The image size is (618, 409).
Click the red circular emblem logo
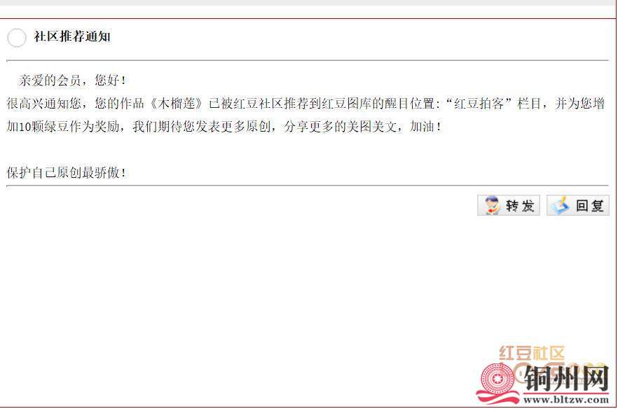coord(496,380)
